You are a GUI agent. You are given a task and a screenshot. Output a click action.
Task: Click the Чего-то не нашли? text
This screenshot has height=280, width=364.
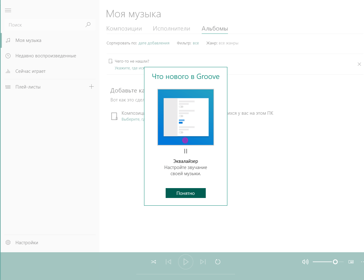coord(132,61)
